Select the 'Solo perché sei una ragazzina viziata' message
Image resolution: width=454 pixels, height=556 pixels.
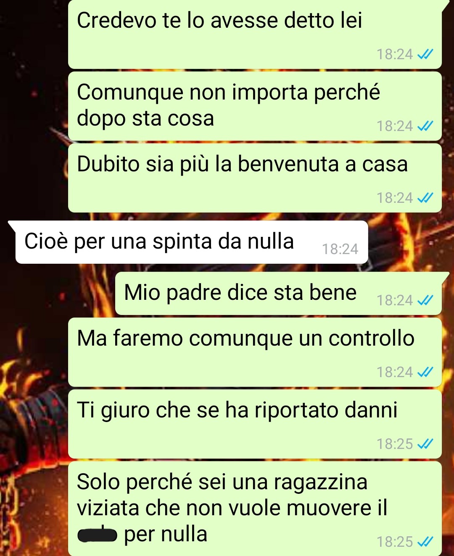255,509
